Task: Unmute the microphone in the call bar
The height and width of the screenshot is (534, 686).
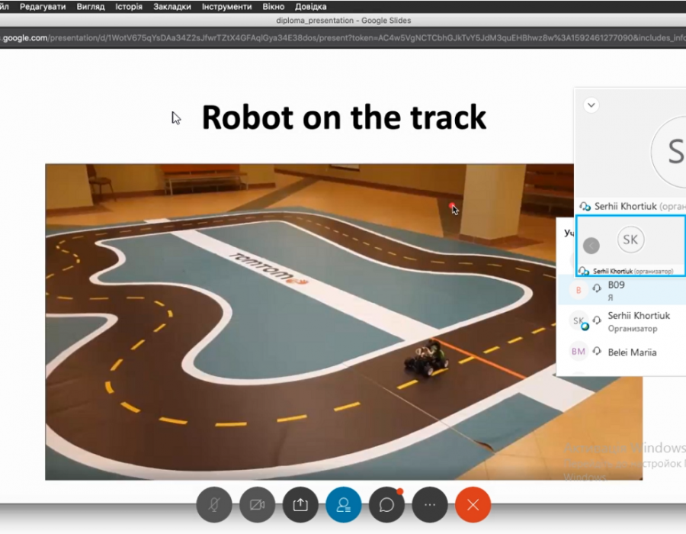Action: (x=213, y=504)
